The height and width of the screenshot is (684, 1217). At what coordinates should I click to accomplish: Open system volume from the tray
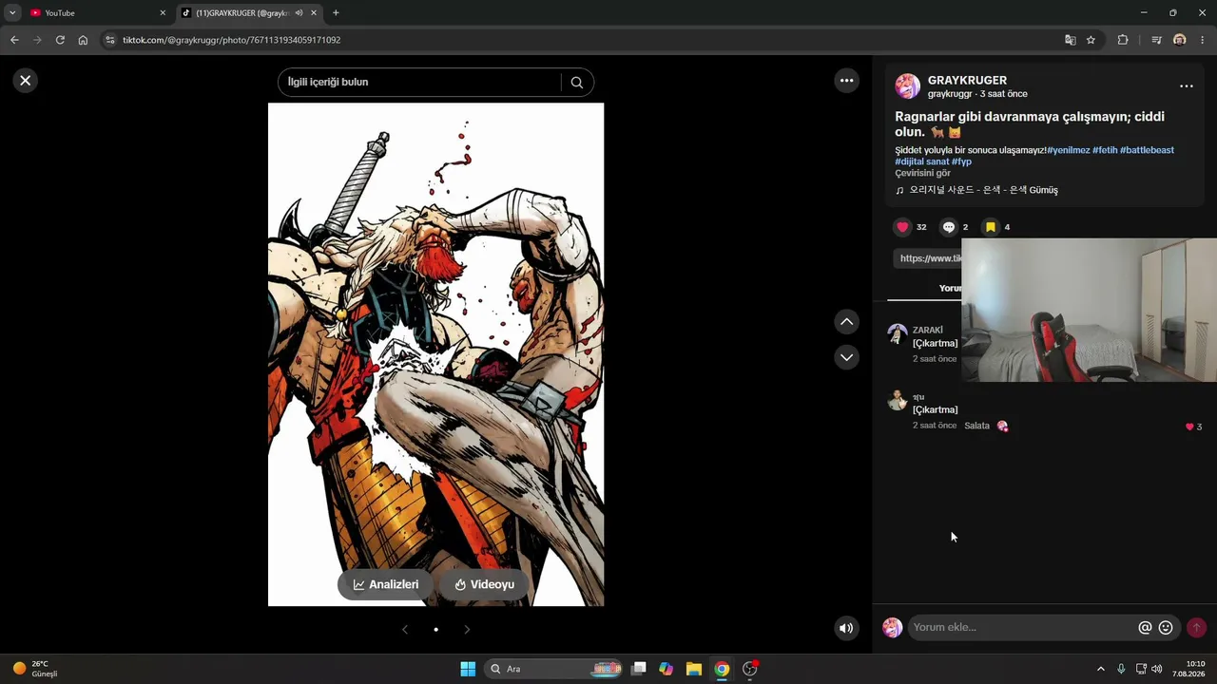1156,669
